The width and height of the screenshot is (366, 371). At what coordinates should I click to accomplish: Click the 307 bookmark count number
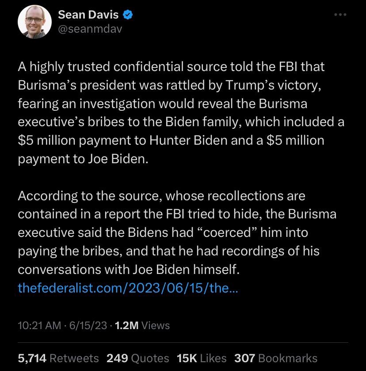[x=244, y=358]
